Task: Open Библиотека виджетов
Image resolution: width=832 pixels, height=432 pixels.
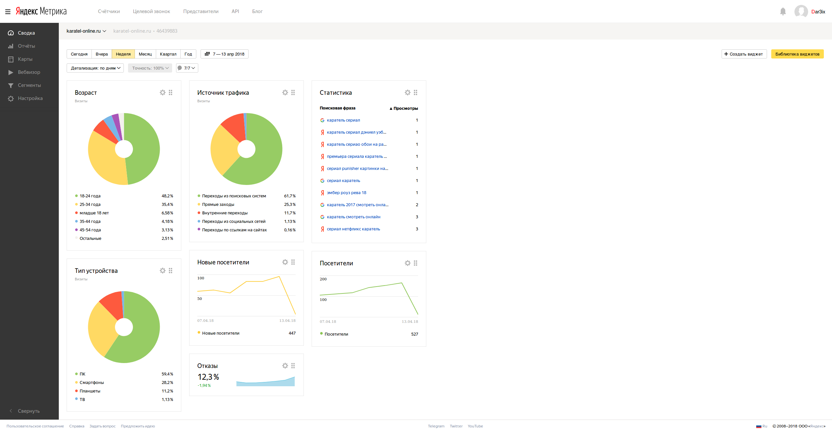Action: coord(797,54)
